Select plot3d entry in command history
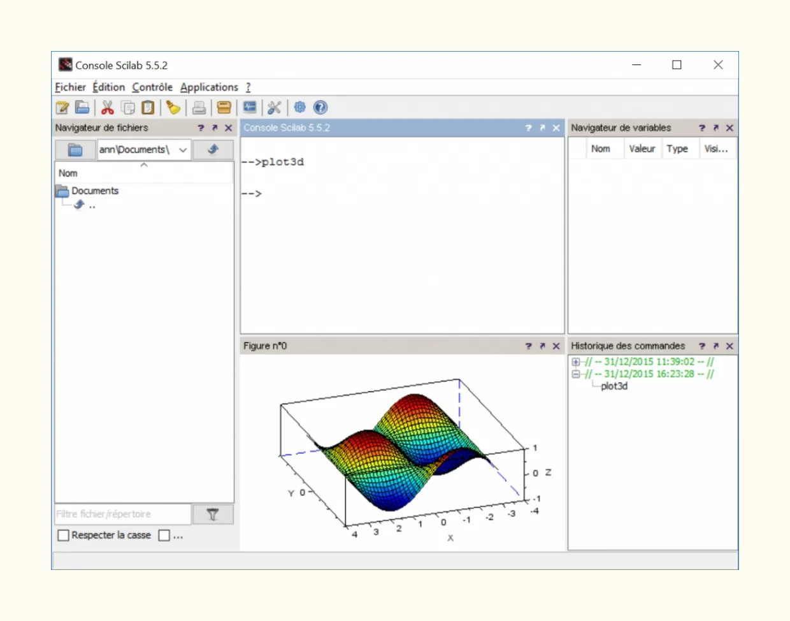 point(614,386)
